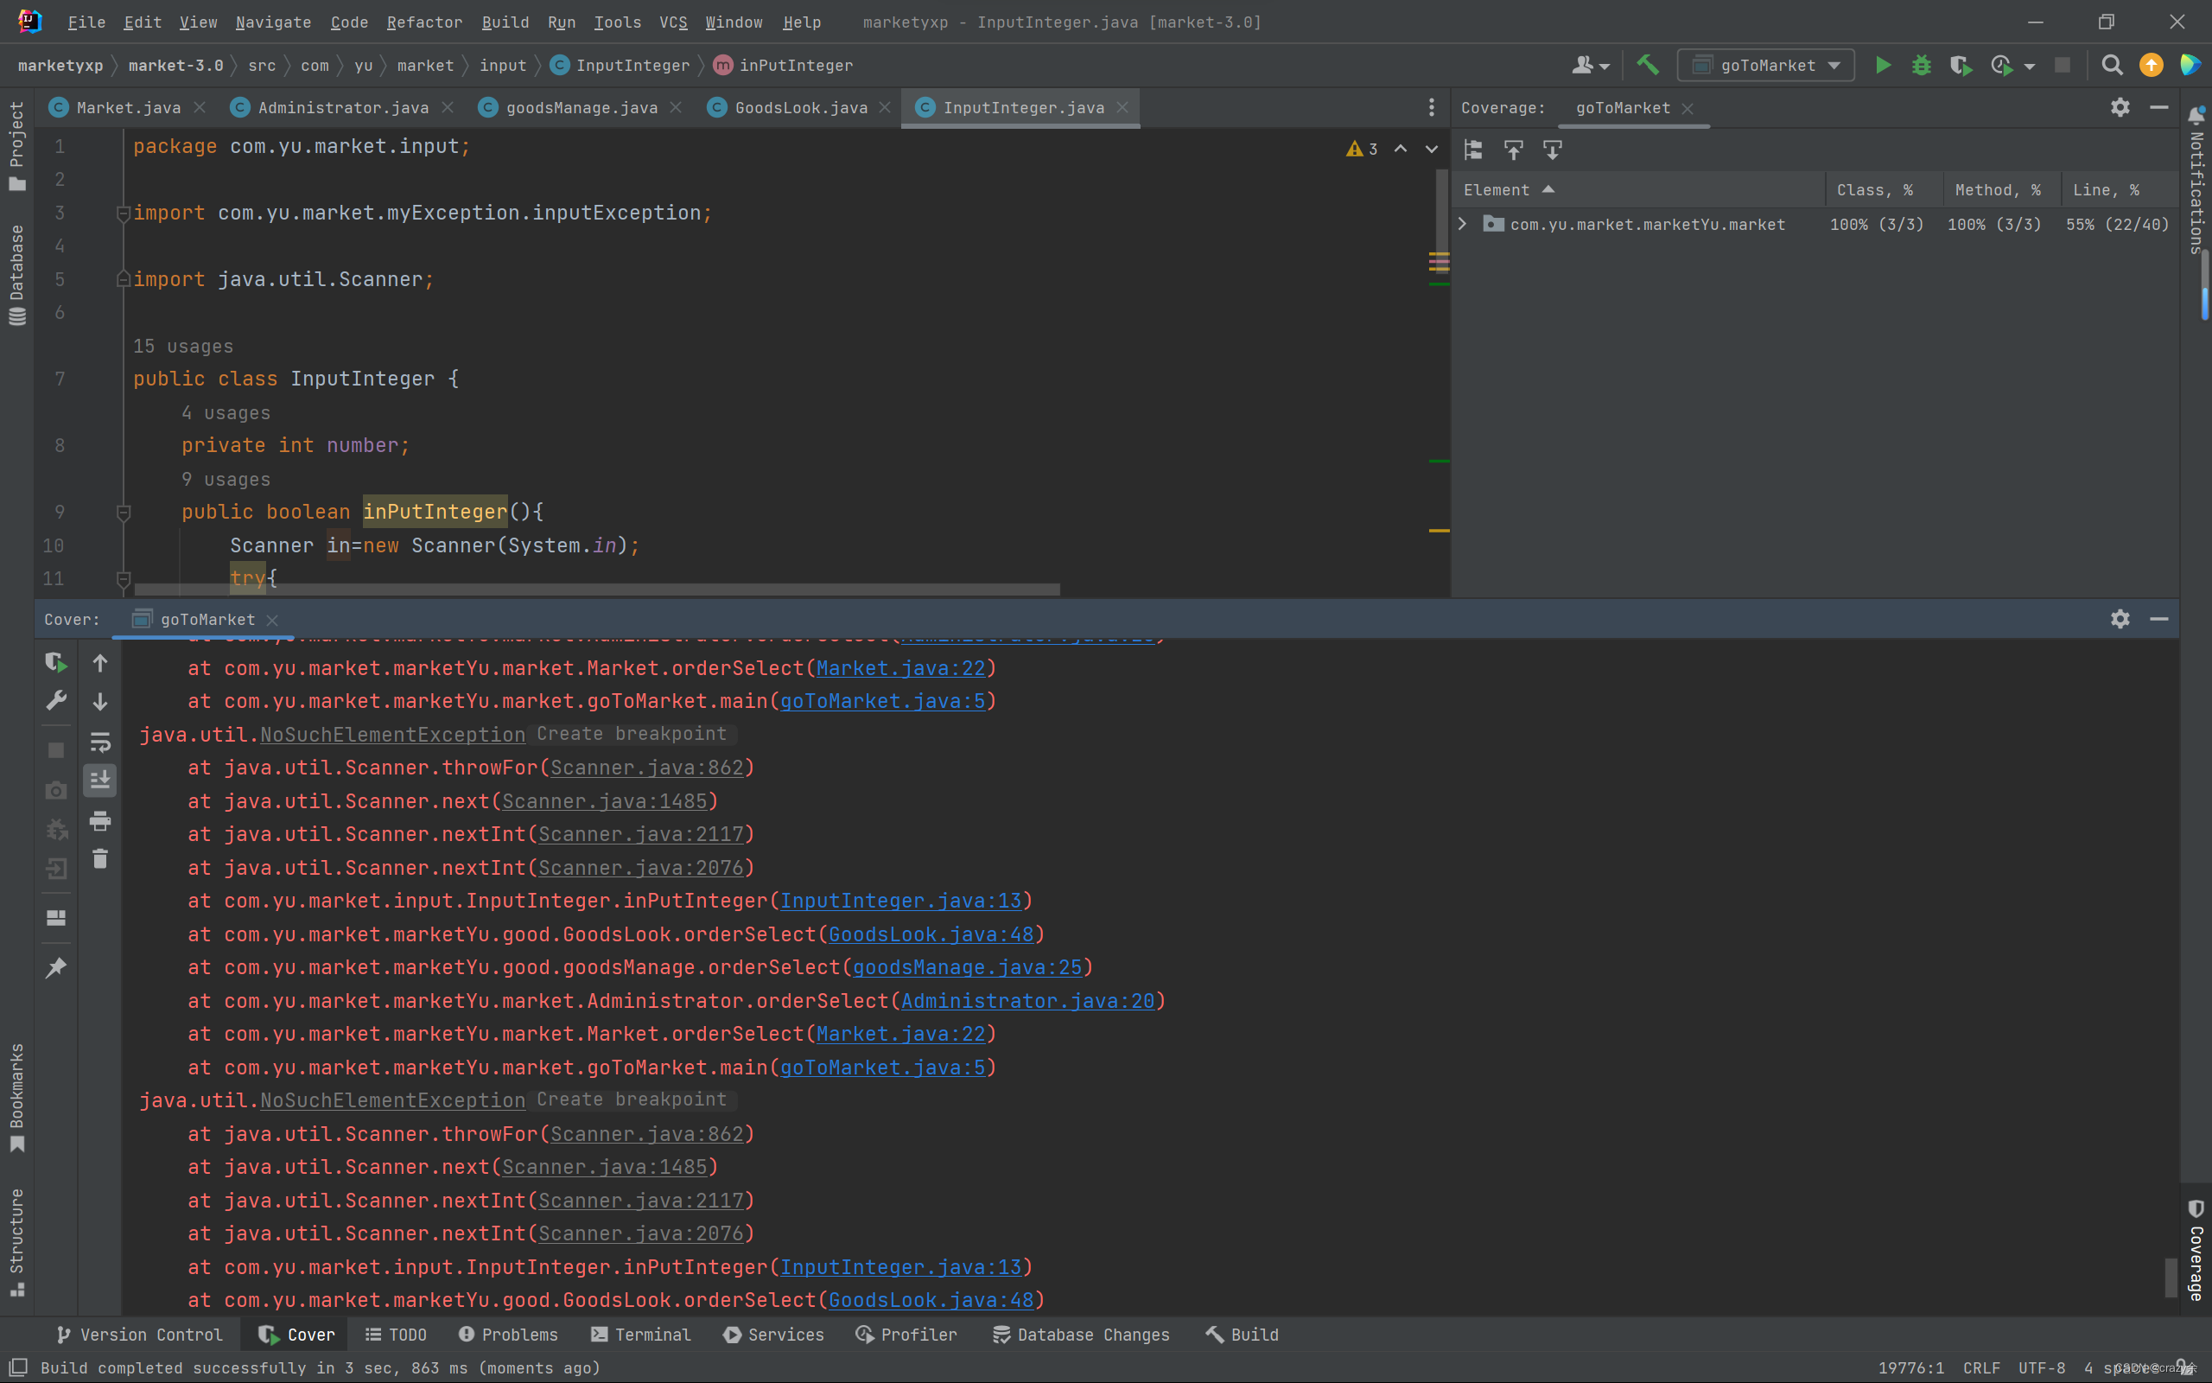The image size is (2212, 1383).
Task: Toggle Structure tool window
Action: (16, 1242)
